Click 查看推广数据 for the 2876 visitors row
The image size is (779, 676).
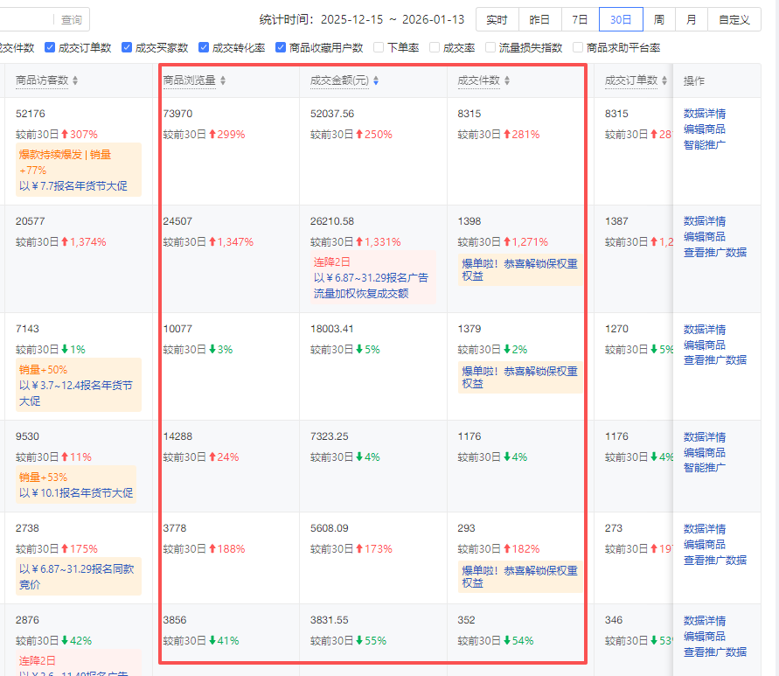[x=715, y=652]
